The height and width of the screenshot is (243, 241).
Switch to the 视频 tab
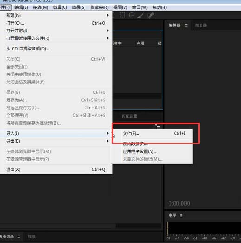coord(32,237)
